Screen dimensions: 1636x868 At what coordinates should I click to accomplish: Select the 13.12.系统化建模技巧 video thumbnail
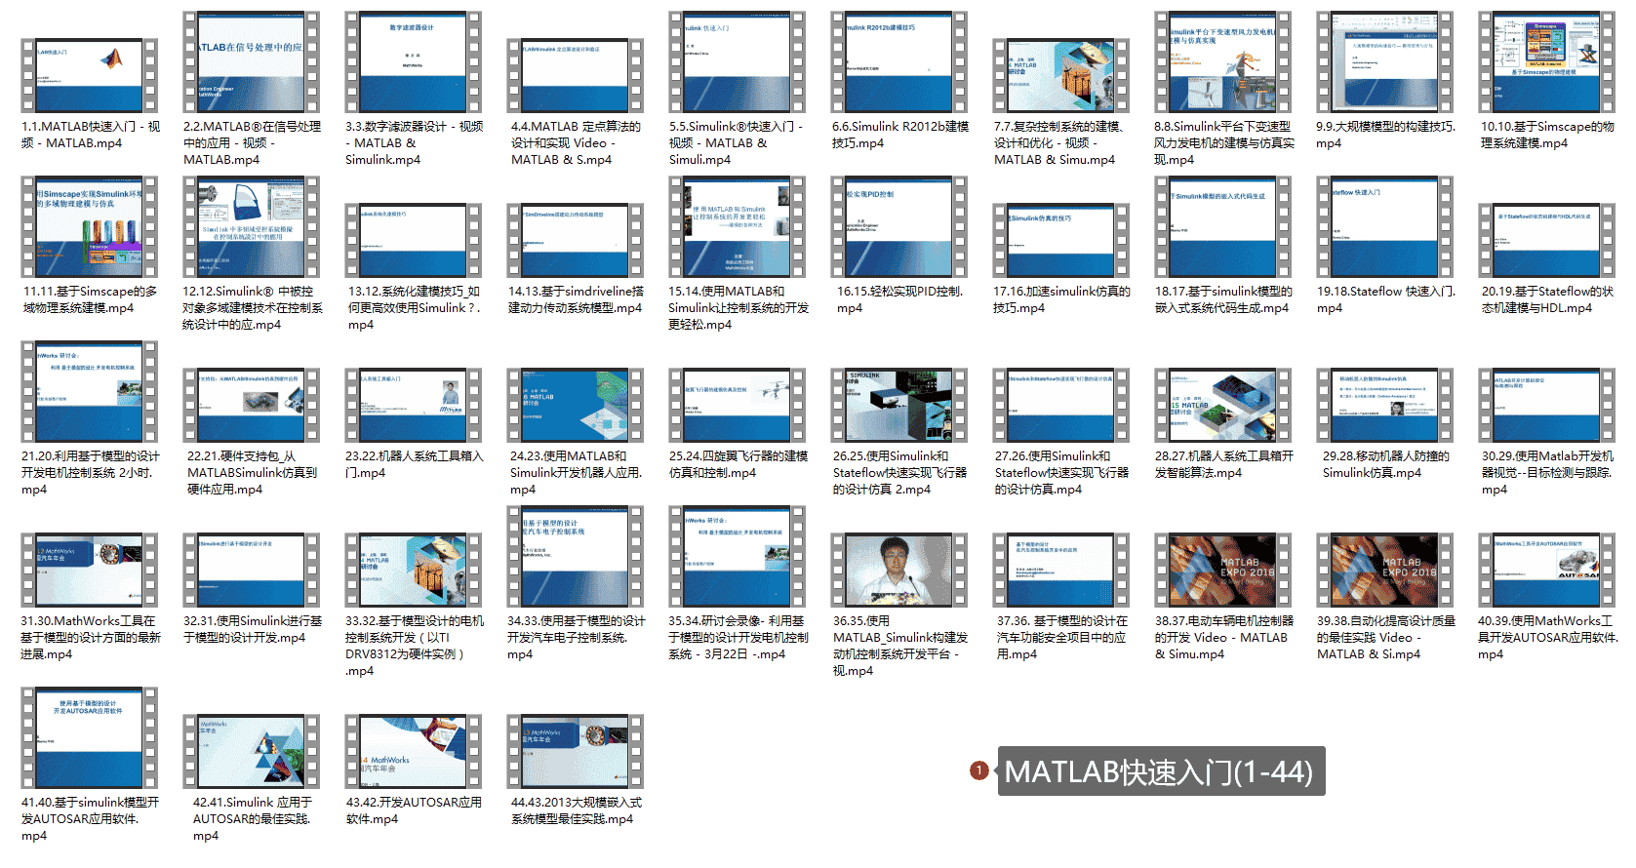coord(413,240)
